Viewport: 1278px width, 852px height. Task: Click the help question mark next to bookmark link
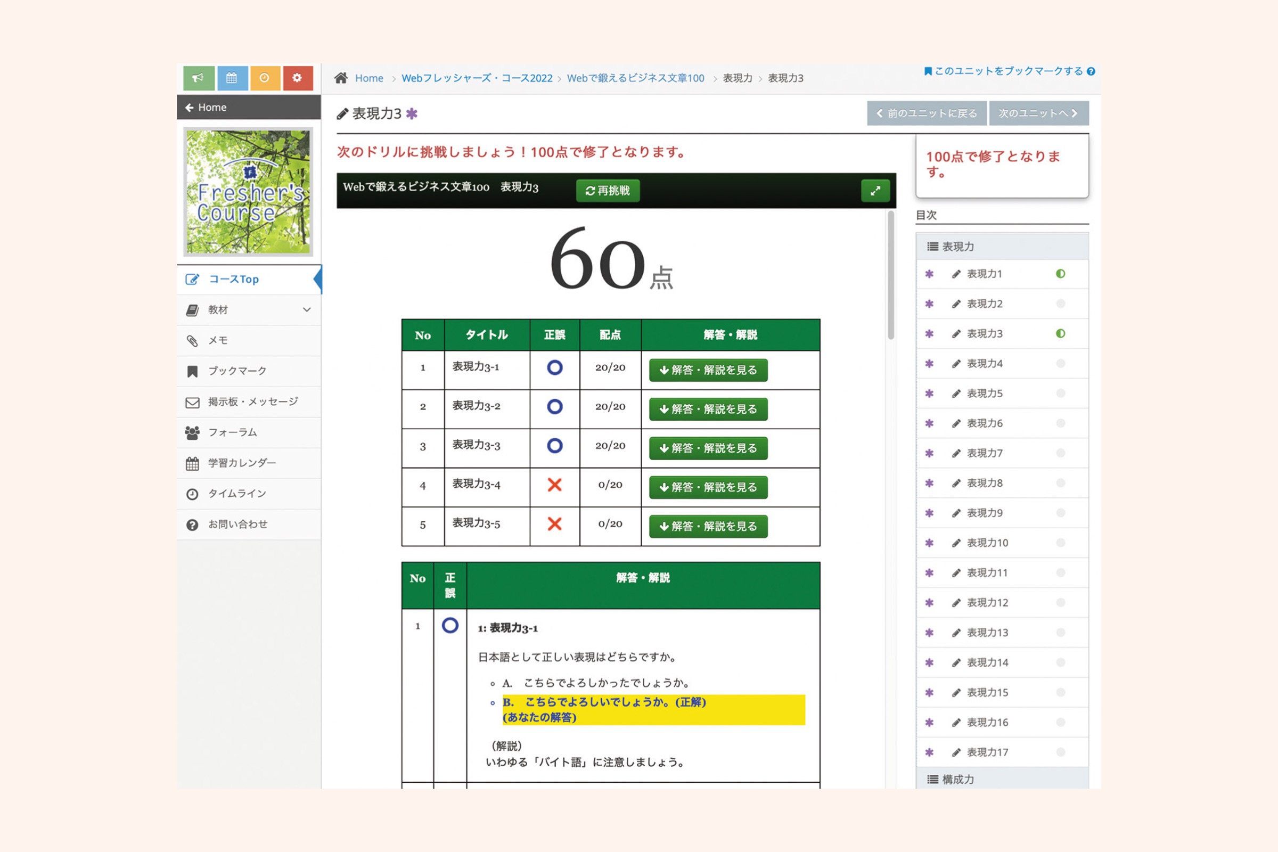click(x=1091, y=71)
